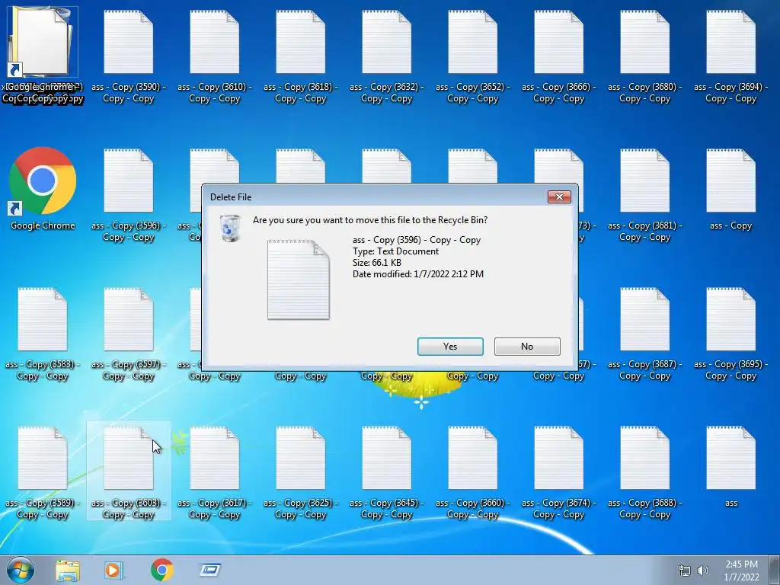Select file ass - Copy (3596) - Copy - Copy on desktop
This screenshot has height=585, width=780.
(128, 194)
